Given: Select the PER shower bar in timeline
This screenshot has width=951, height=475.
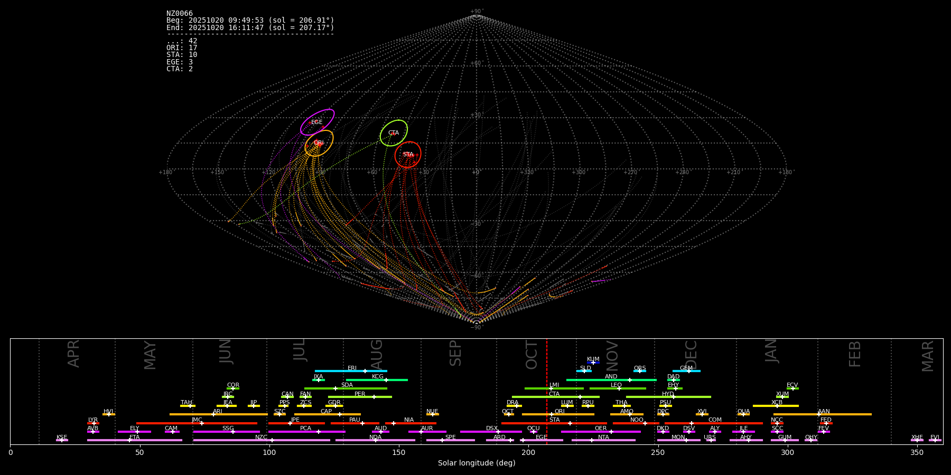Looking at the screenshot, I should (360, 397).
